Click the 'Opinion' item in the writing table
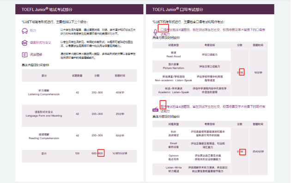 click(x=174, y=156)
